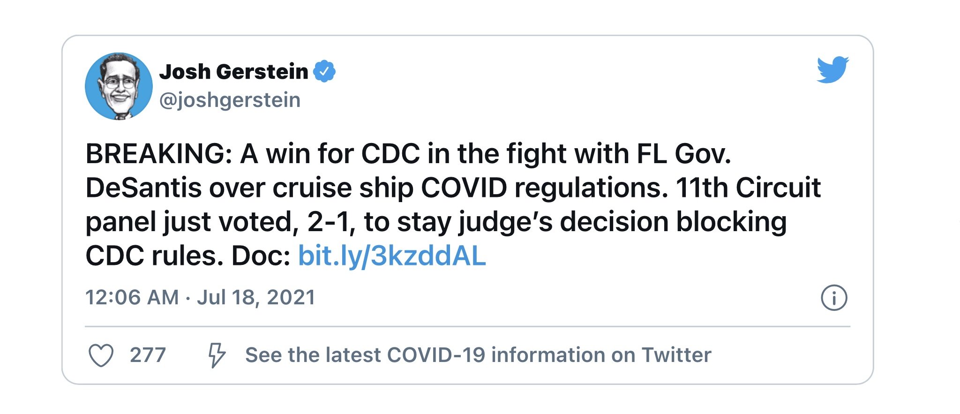Click the Jul 18, 2021 date
The width and height of the screenshot is (960, 414).
[256, 297]
